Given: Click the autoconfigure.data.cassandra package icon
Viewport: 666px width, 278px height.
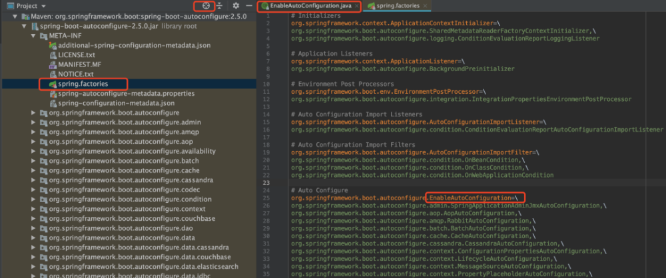Looking at the screenshot, I should point(43,247).
